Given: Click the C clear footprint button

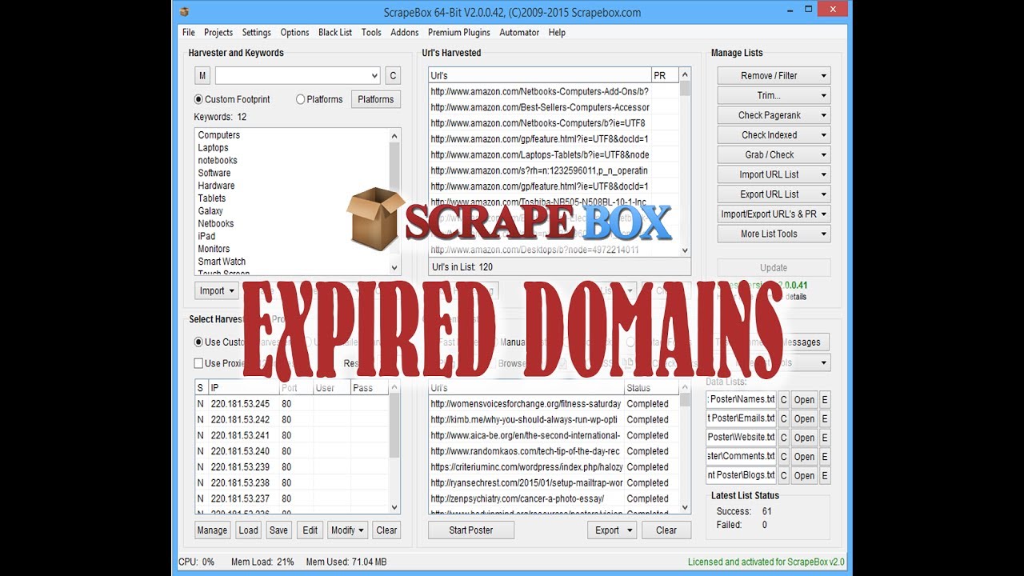Looking at the screenshot, I should [x=392, y=76].
